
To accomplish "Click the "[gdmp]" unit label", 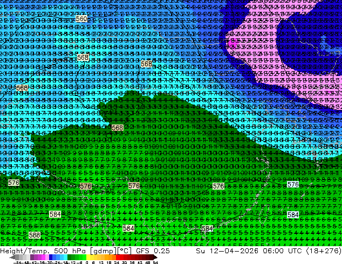I will click(102, 251).
